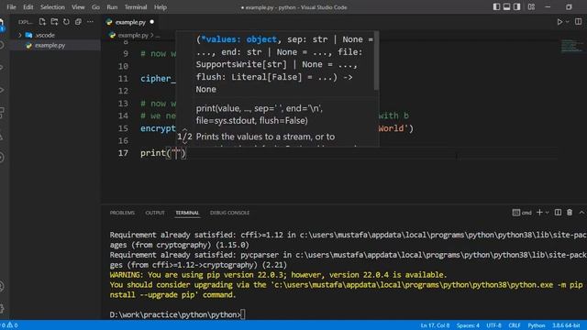Collapse all folders in Explorer
The image size is (587, 330).
(78, 22)
